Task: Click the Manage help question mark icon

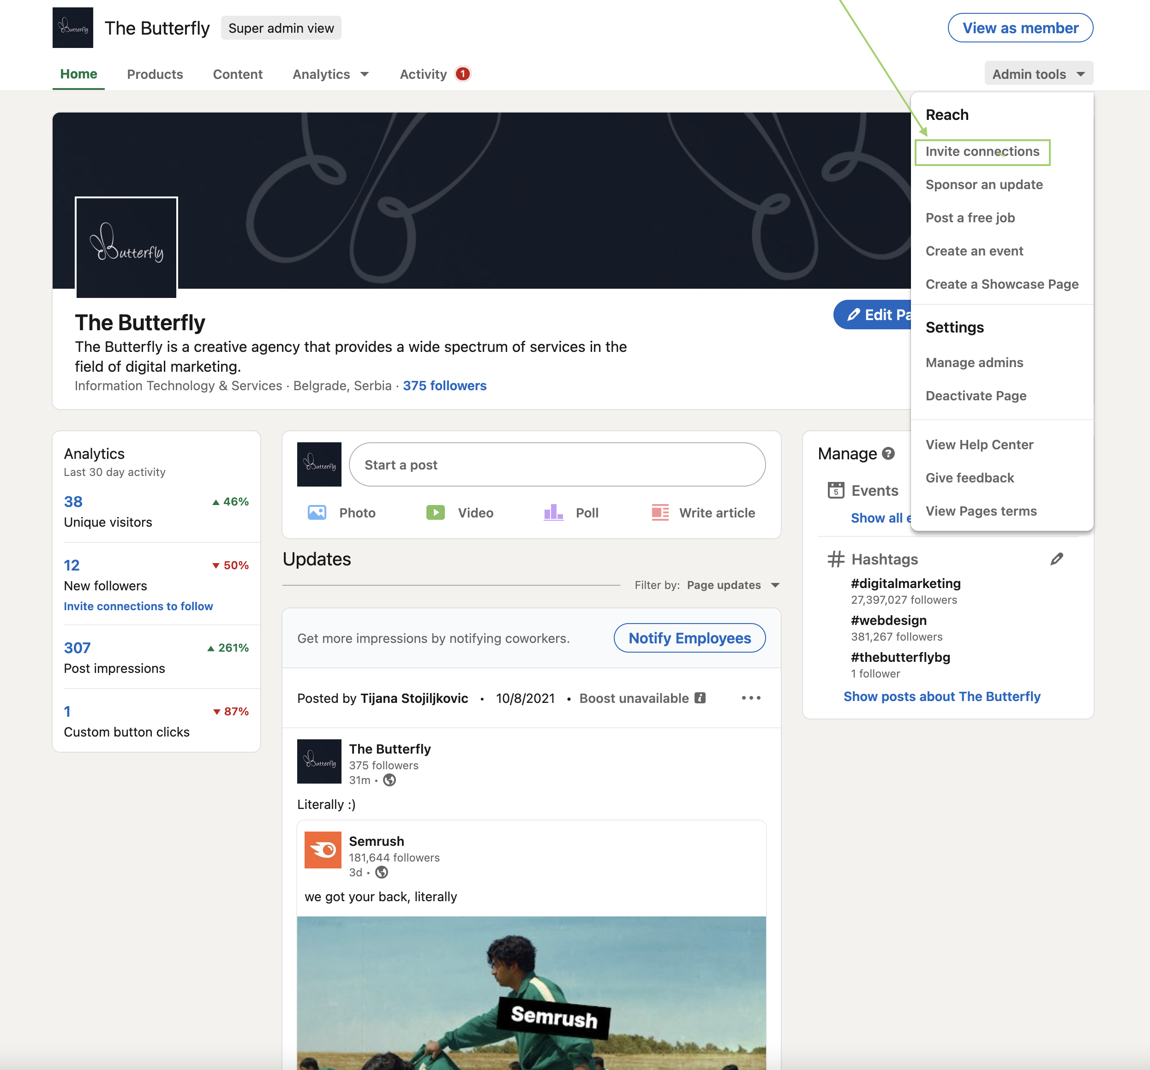Action: tap(888, 454)
